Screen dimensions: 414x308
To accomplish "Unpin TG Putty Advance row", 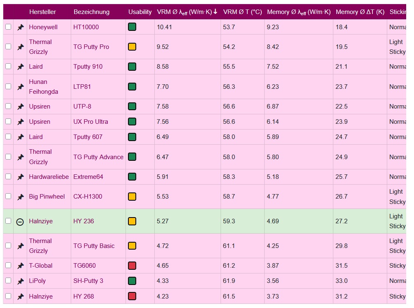I will click(20, 157).
